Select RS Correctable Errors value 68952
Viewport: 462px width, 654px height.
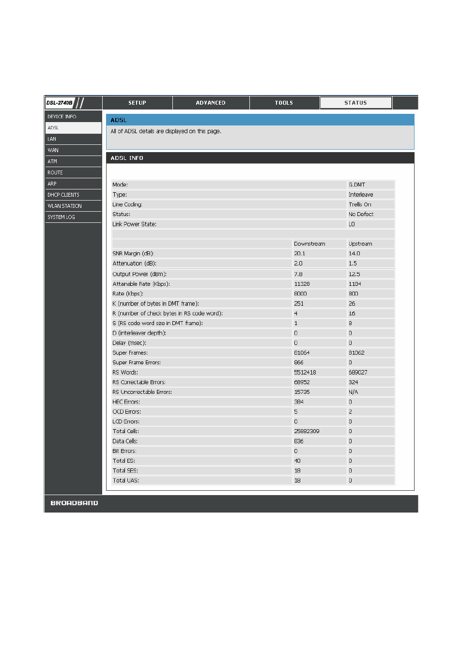302,382
